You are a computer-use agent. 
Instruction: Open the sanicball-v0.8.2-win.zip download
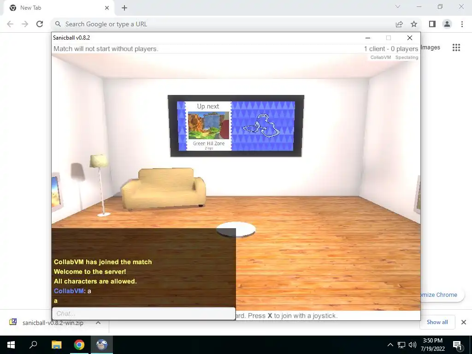48,323
